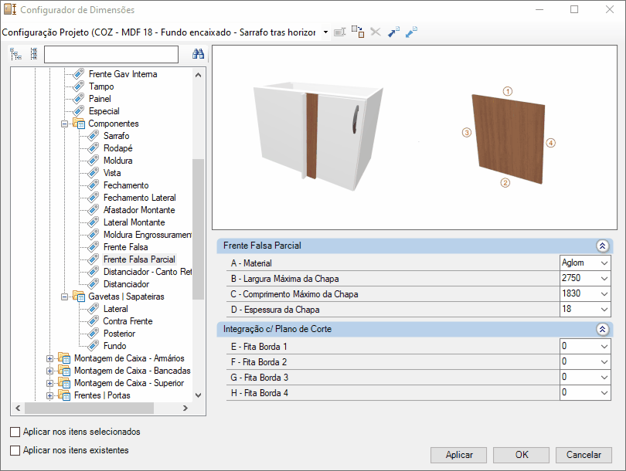
Task: Select Distanciador - Canto Reto tree item
Action: (x=148, y=272)
